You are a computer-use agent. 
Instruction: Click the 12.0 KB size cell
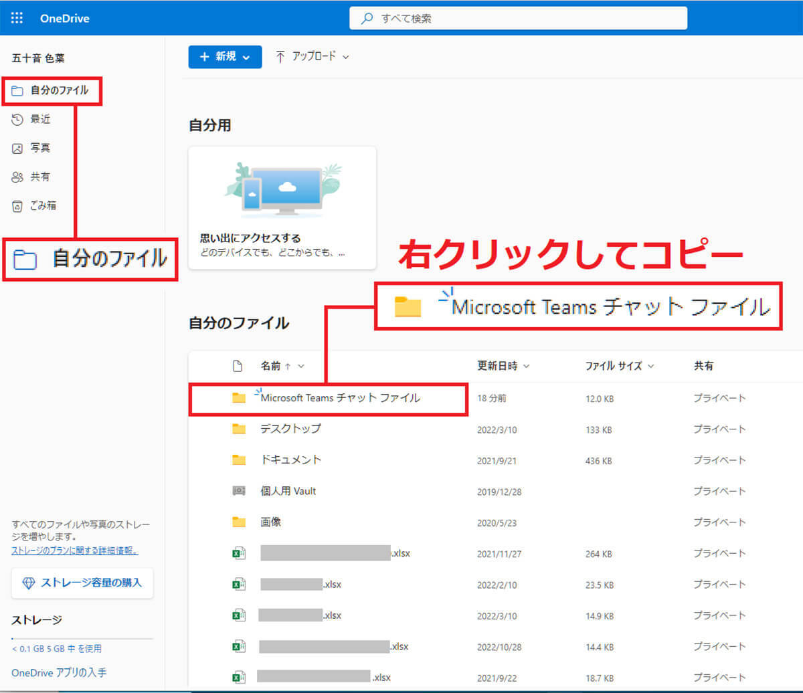[600, 399]
